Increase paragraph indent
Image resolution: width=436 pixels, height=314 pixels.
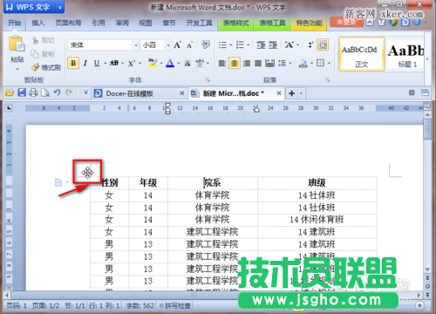point(273,44)
